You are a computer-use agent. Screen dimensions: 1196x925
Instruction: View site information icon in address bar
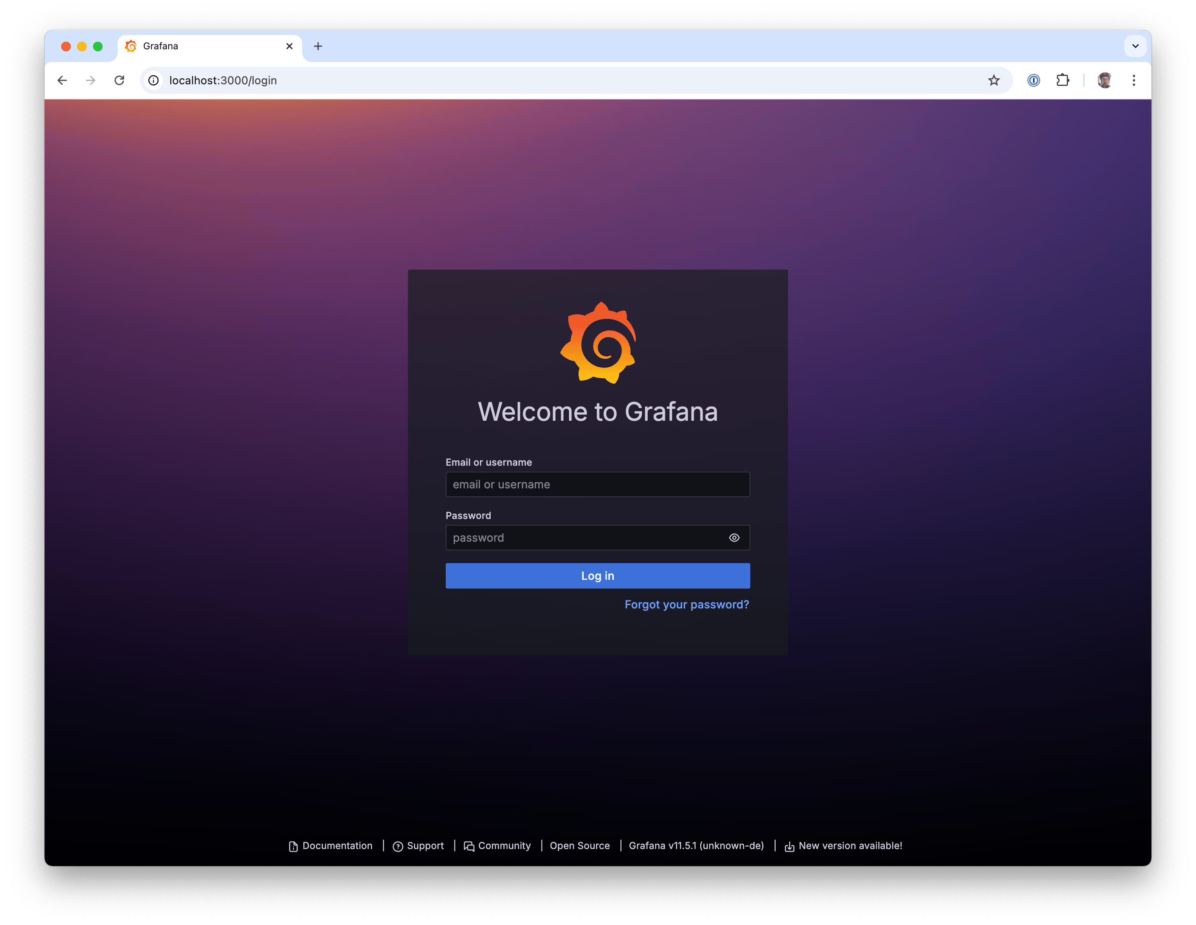pyautogui.click(x=154, y=80)
